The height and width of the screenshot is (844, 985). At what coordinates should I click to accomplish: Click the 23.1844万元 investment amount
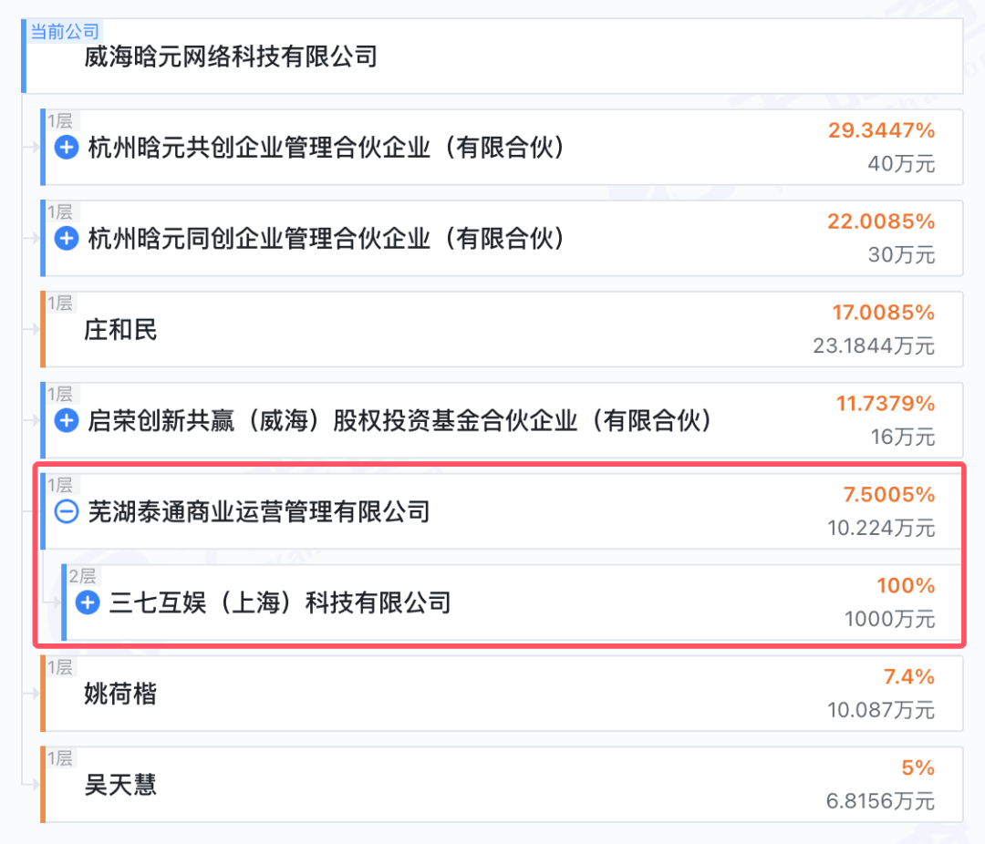874,346
